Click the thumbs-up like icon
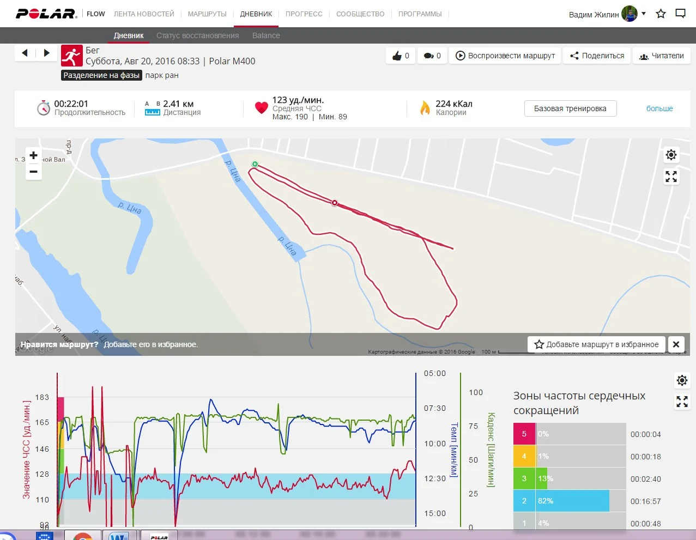 point(397,56)
